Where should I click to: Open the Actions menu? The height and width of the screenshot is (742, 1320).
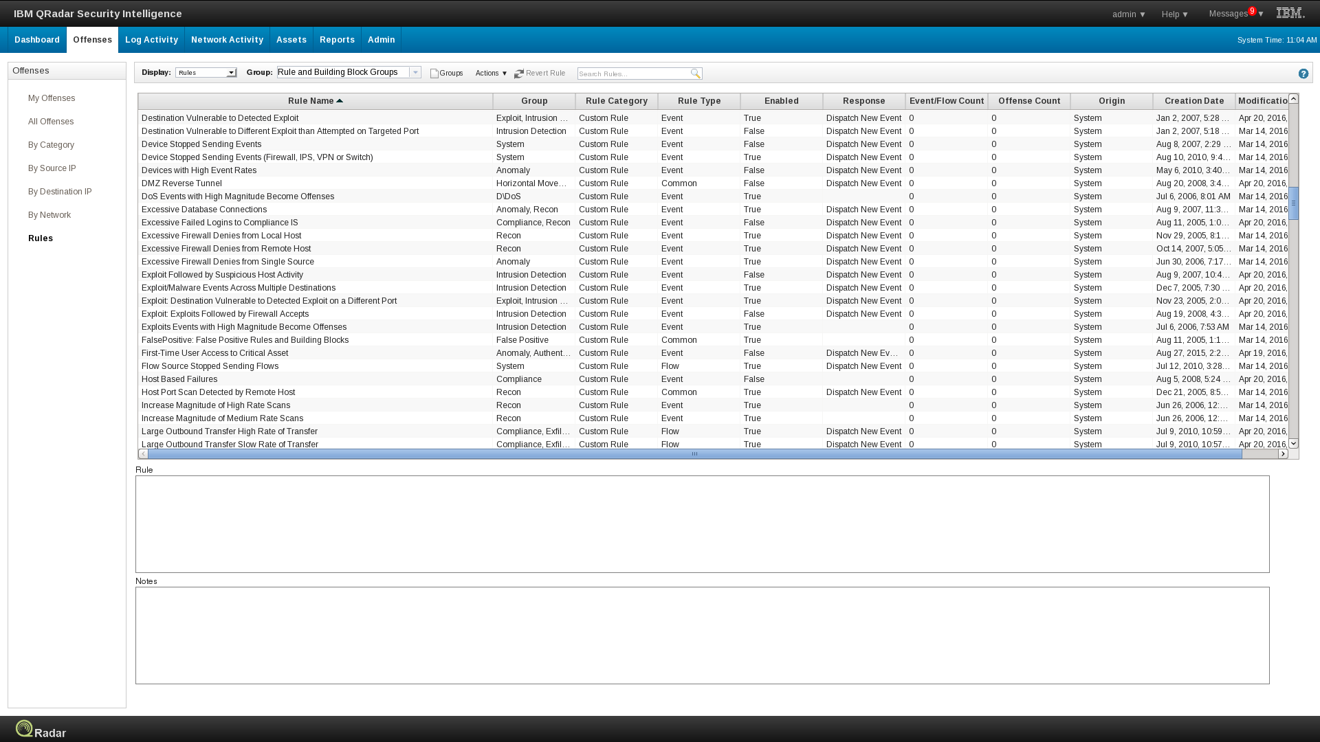point(490,73)
